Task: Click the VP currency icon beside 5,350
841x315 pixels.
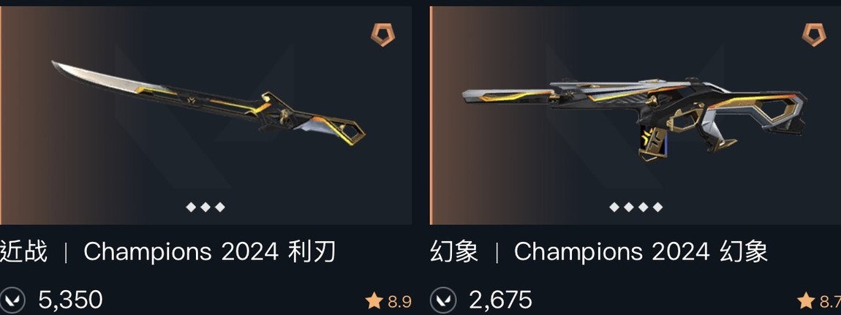Action: tap(12, 301)
